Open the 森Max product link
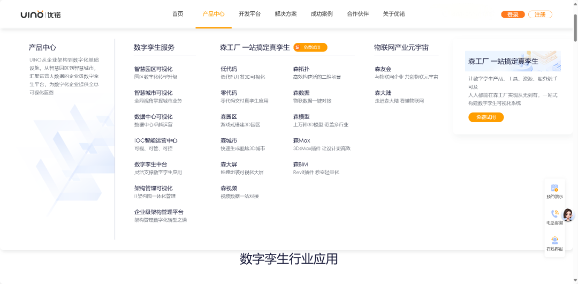Image resolution: width=578 pixels, height=284 pixels. point(301,140)
